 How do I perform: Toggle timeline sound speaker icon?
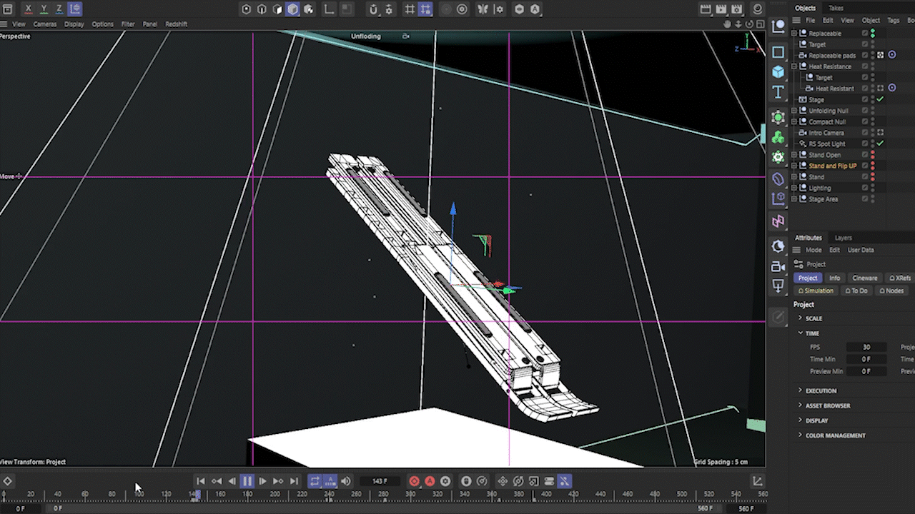(x=346, y=481)
